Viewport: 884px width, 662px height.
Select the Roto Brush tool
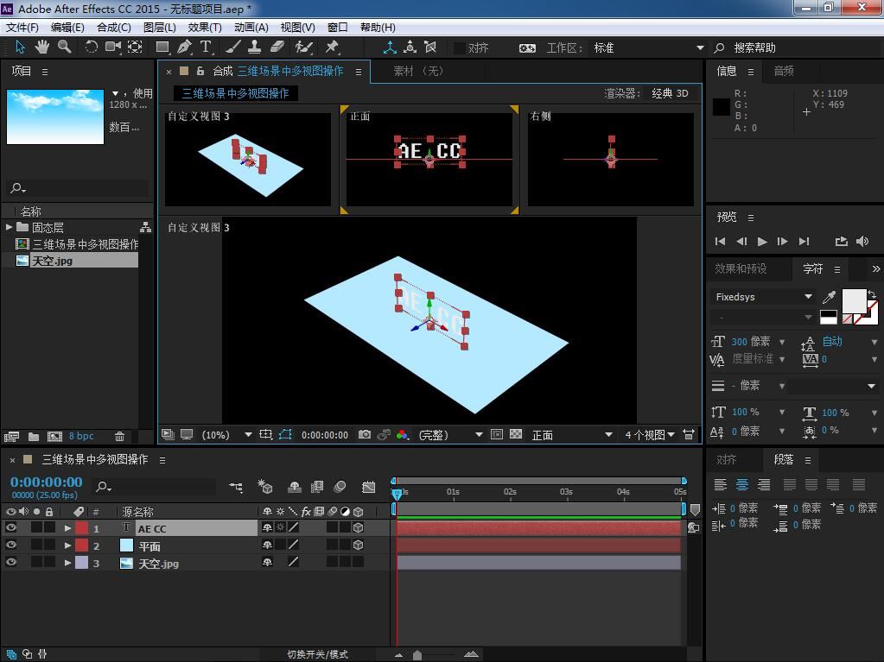[304, 47]
